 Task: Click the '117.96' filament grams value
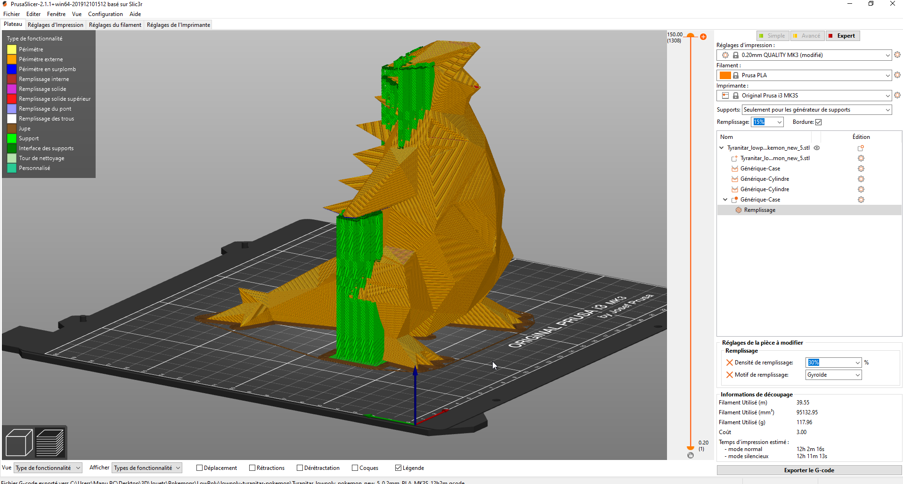point(805,422)
